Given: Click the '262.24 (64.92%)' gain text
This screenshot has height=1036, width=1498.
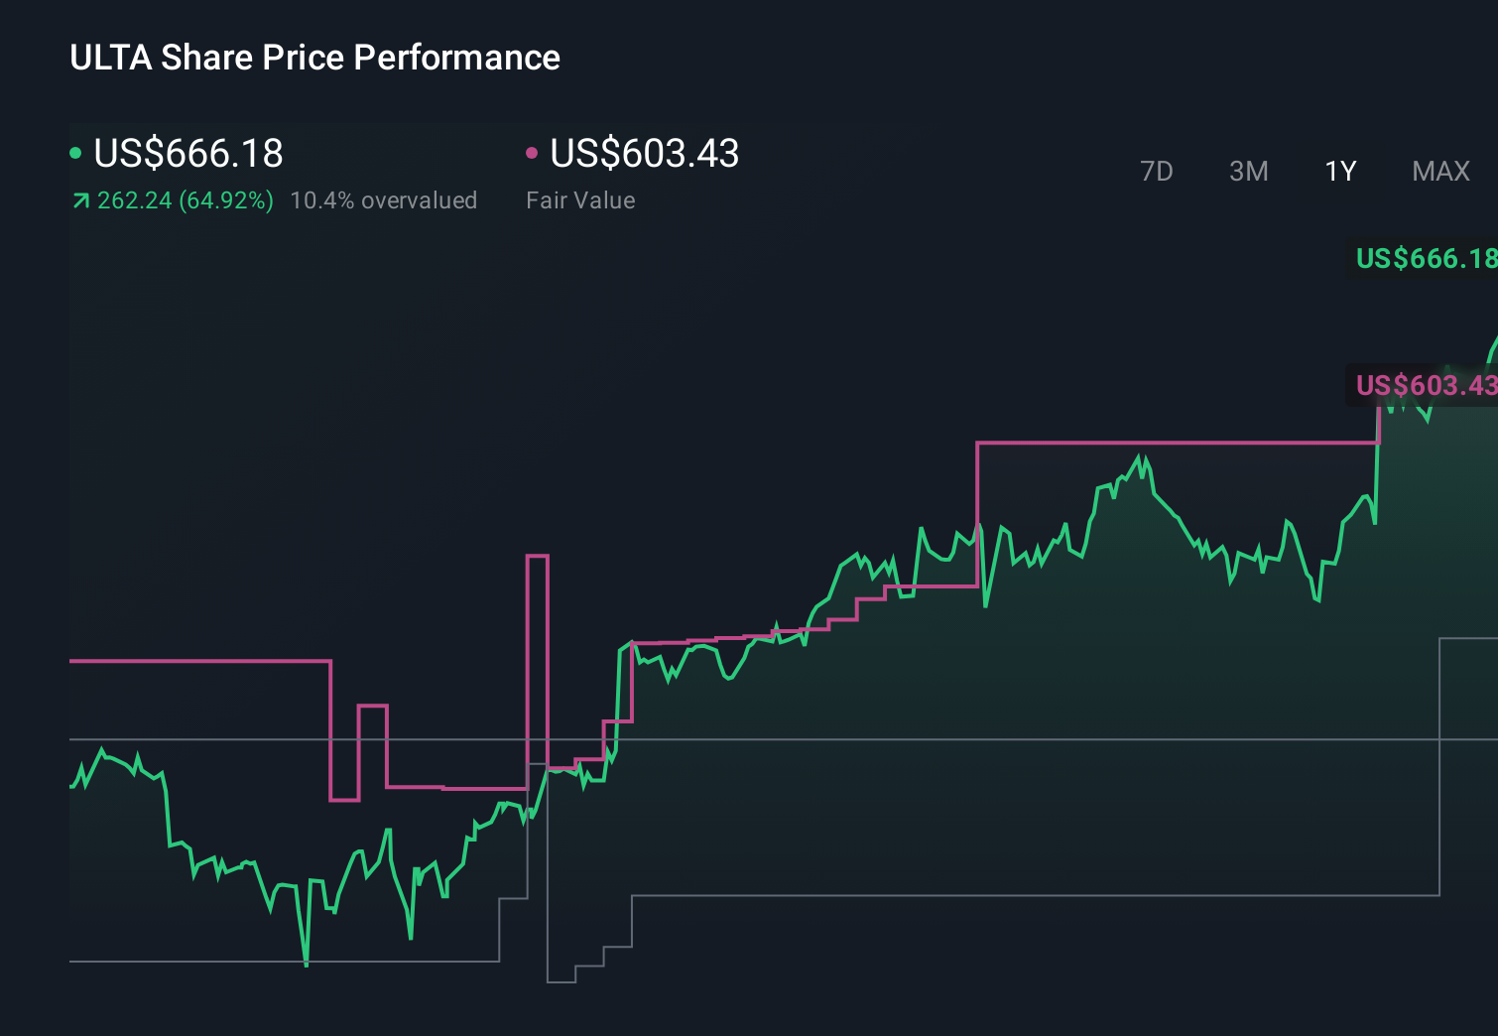Looking at the screenshot, I should 185,200.
